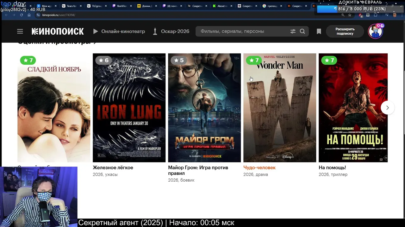Open the На помощь! poster
This screenshot has height=227, width=405.
tap(353, 108)
